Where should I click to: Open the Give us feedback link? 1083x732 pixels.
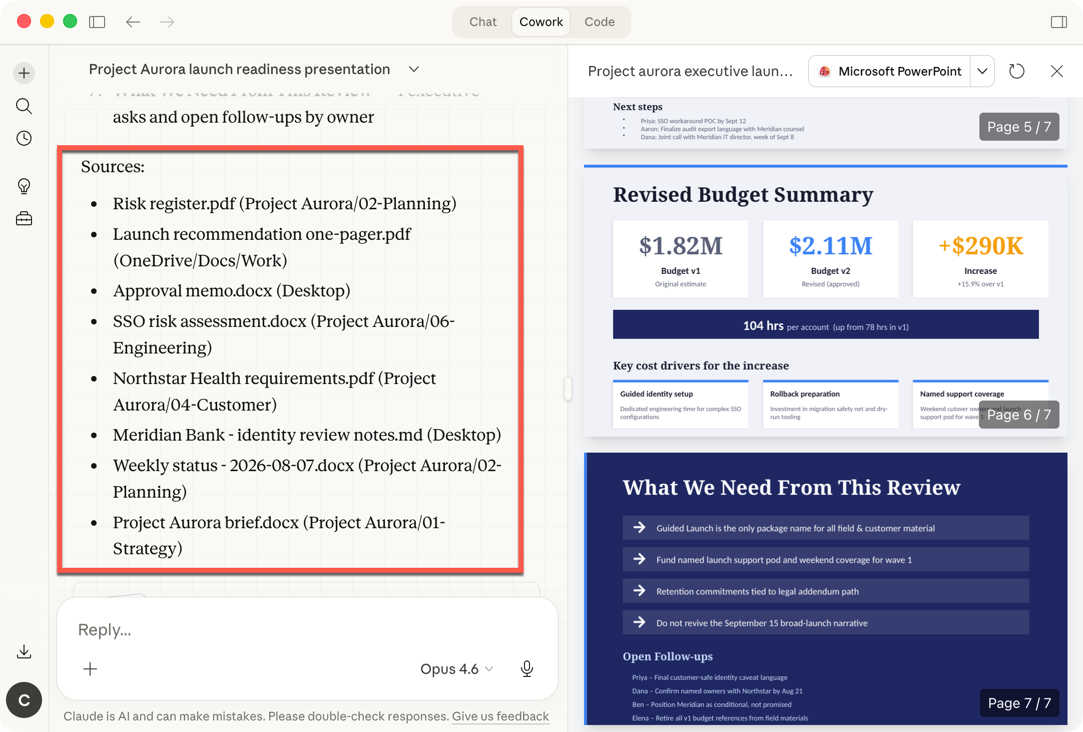[x=500, y=716]
